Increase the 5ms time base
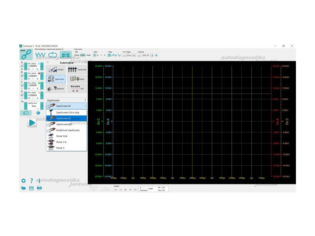The image size is (315, 236). pyautogui.click(x=42, y=106)
